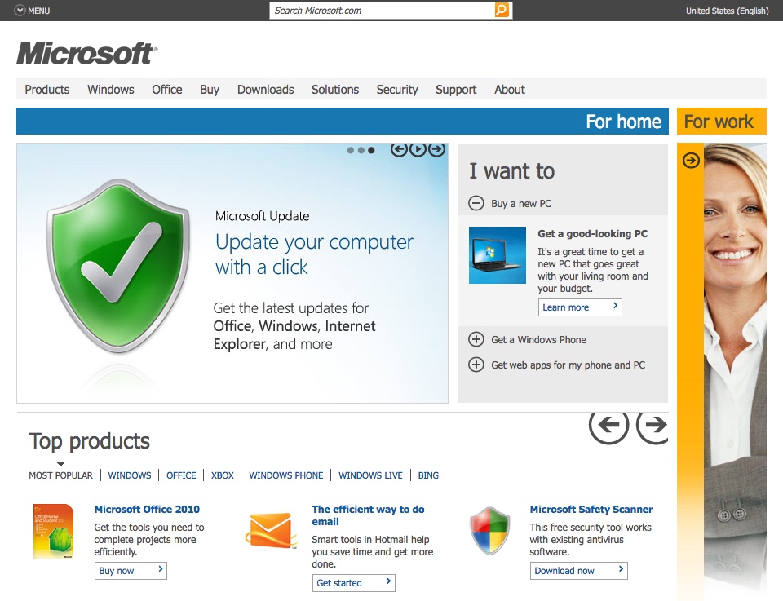The height and width of the screenshot is (601, 783).
Task: Select the XBOX products tab
Action: tap(222, 475)
